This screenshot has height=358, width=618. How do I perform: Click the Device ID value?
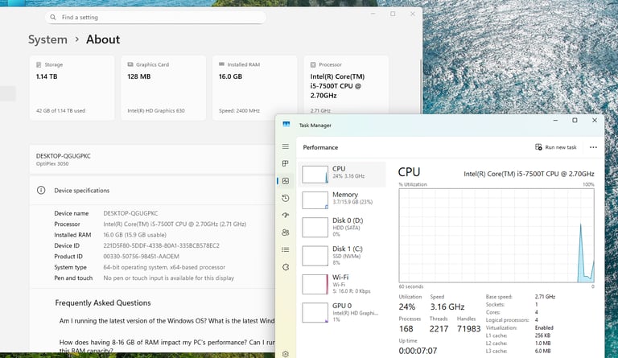161,245
